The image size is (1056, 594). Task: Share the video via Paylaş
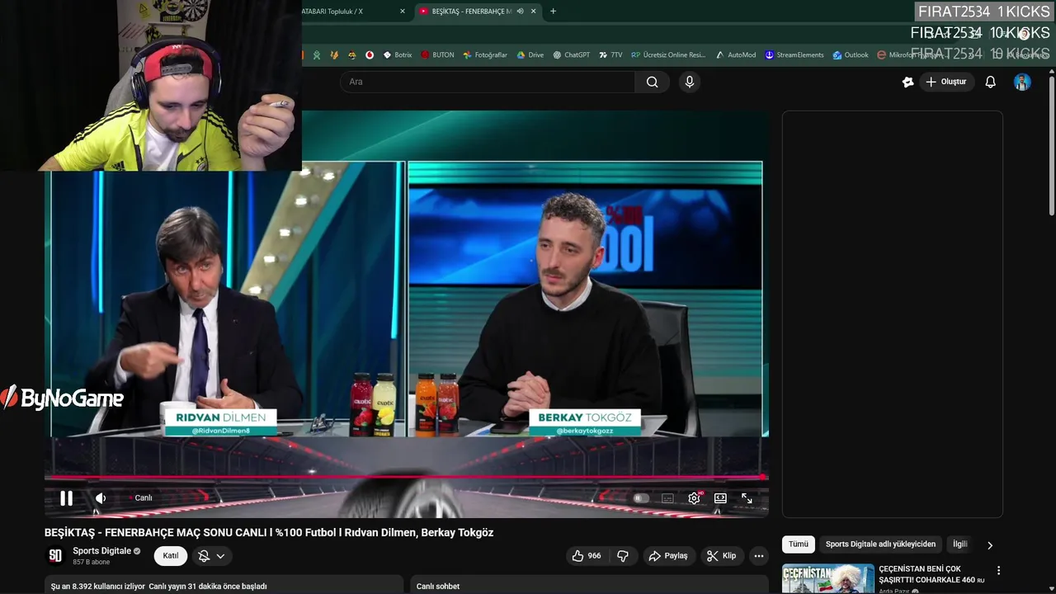(668, 556)
